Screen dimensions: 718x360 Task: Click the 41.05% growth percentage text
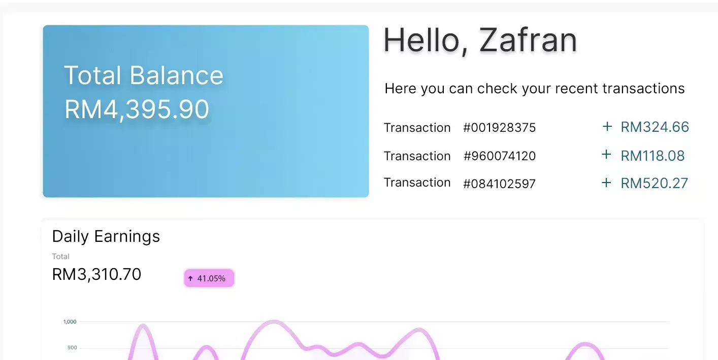point(211,278)
